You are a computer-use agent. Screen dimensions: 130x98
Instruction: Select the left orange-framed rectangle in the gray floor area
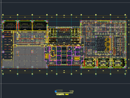[x=18, y=53]
